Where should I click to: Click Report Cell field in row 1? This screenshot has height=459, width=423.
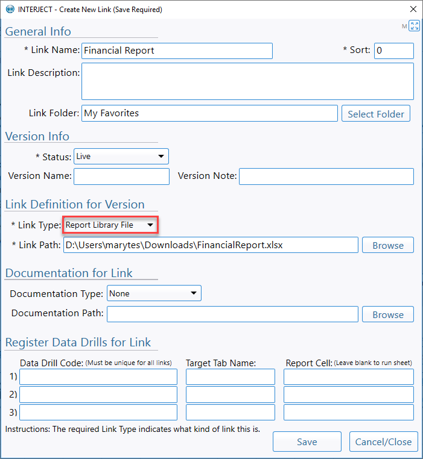(349, 376)
